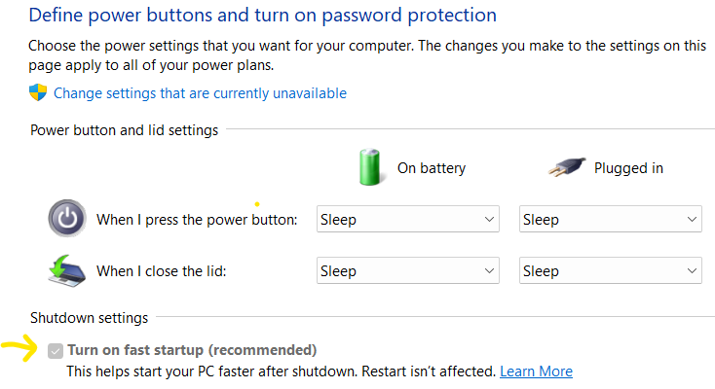Click the power plug icon
Screen dimensions: 715x389
point(565,167)
